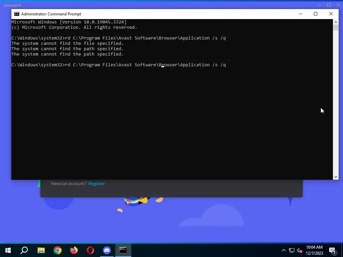Close the Discord window behind
Viewport: 343px width, 257px height.
pyautogui.click(x=338, y=5)
